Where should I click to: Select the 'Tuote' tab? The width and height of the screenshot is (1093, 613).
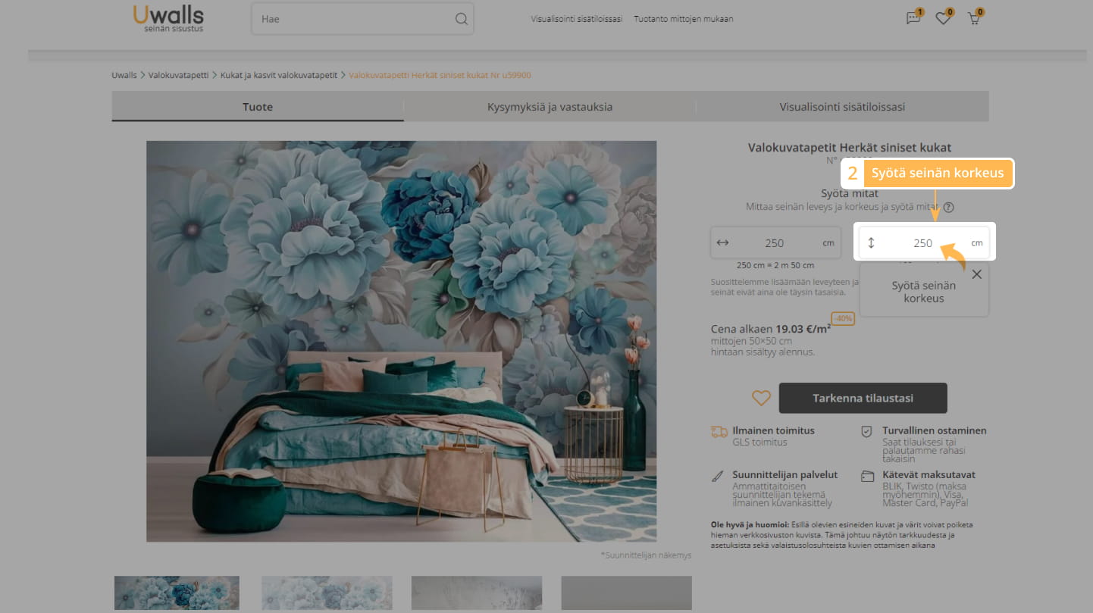pyautogui.click(x=258, y=107)
